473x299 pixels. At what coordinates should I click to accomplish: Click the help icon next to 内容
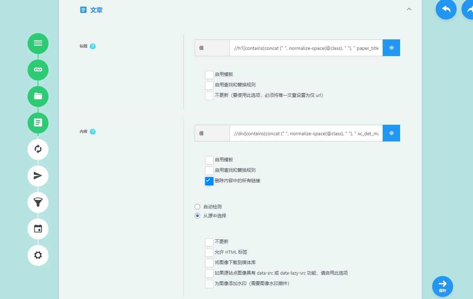point(93,132)
